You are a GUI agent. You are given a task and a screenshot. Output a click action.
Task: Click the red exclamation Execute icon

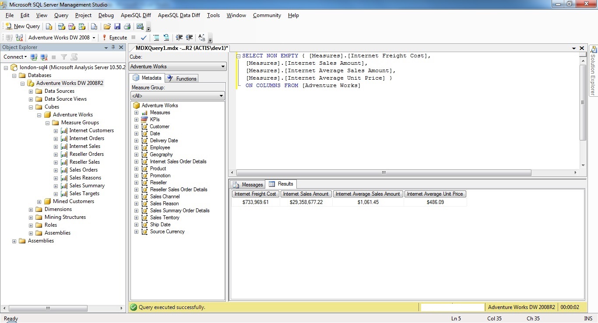[105, 38]
